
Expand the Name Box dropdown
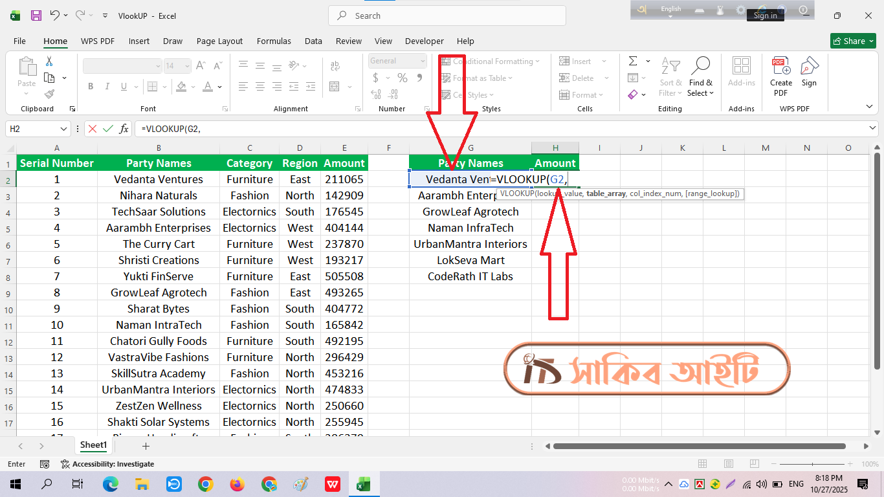point(63,129)
